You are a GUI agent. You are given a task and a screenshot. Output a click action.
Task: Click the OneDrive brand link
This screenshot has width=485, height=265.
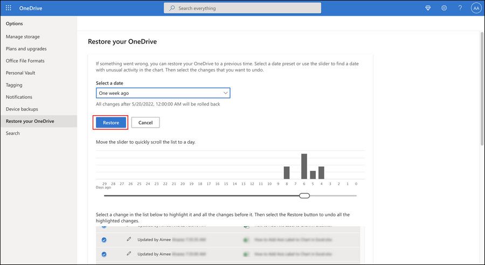click(x=31, y=9)
